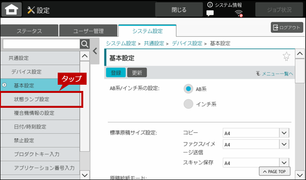Open プロダクトキー入力 menu item
This screenshot has height=180, width=306.
pos(40,154)
